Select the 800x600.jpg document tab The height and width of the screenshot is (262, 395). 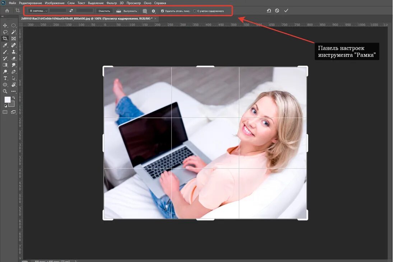pos(86,19)
